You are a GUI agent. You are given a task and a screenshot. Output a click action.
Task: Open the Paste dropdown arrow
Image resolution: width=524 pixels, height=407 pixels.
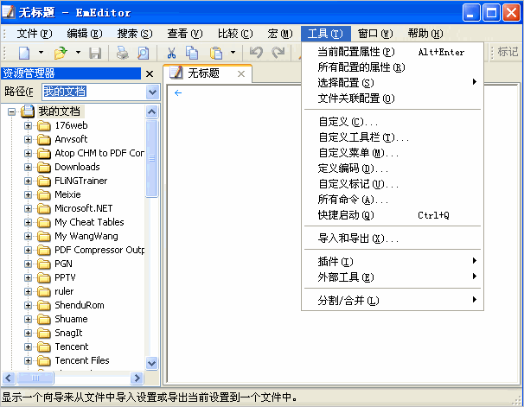point(233,53)
